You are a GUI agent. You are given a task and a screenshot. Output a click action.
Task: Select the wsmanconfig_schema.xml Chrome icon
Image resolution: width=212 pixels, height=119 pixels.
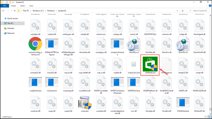click(35, 44)
